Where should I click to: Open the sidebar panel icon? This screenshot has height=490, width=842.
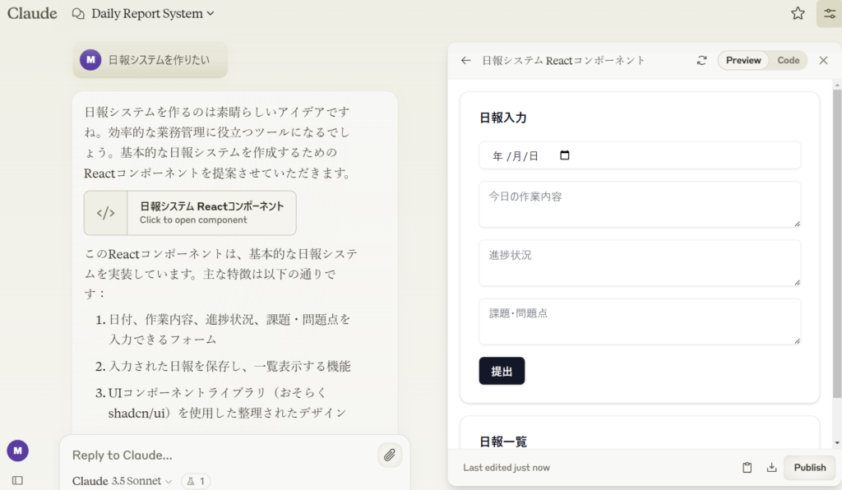coord(17,480)
